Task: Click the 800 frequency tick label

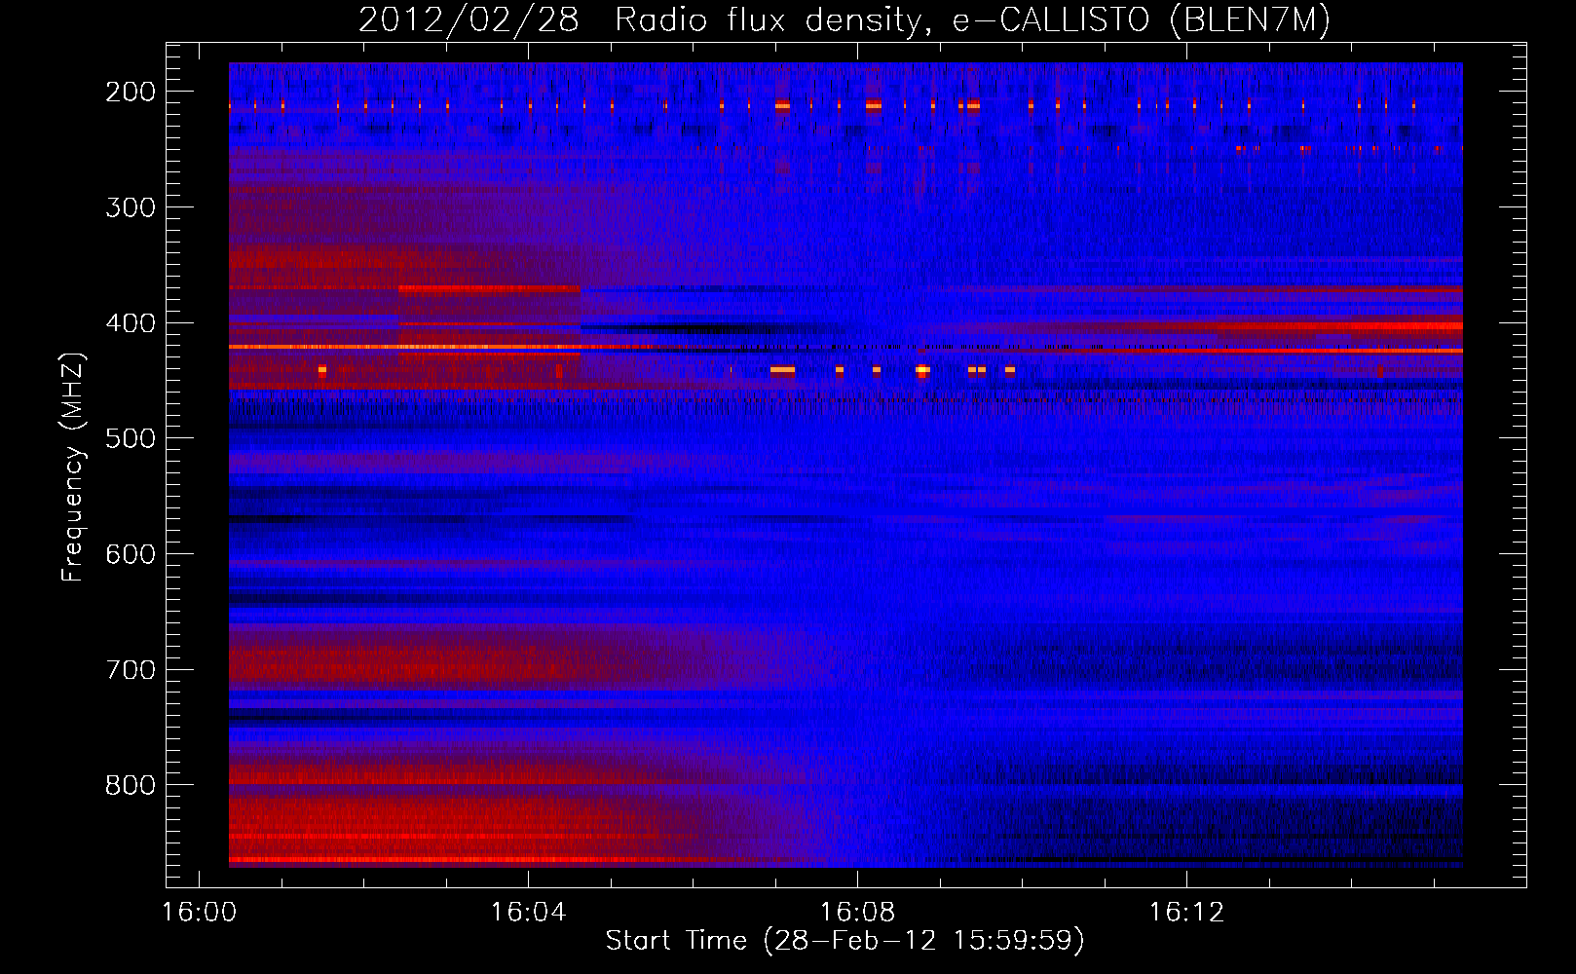Action: point(130,785)
